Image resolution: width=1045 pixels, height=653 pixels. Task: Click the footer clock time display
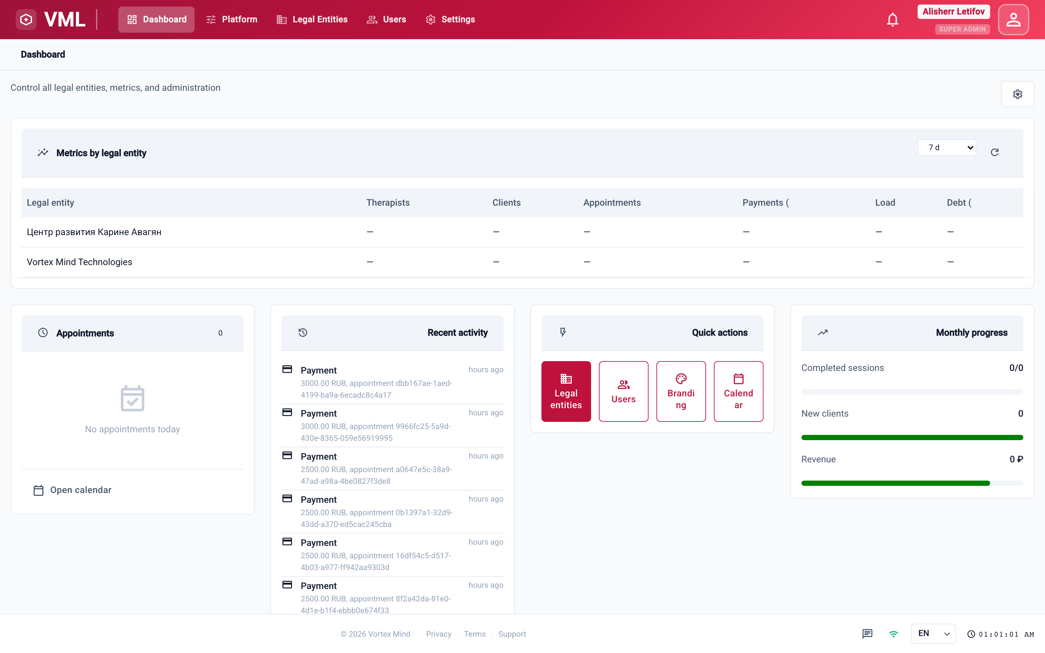1001,634
